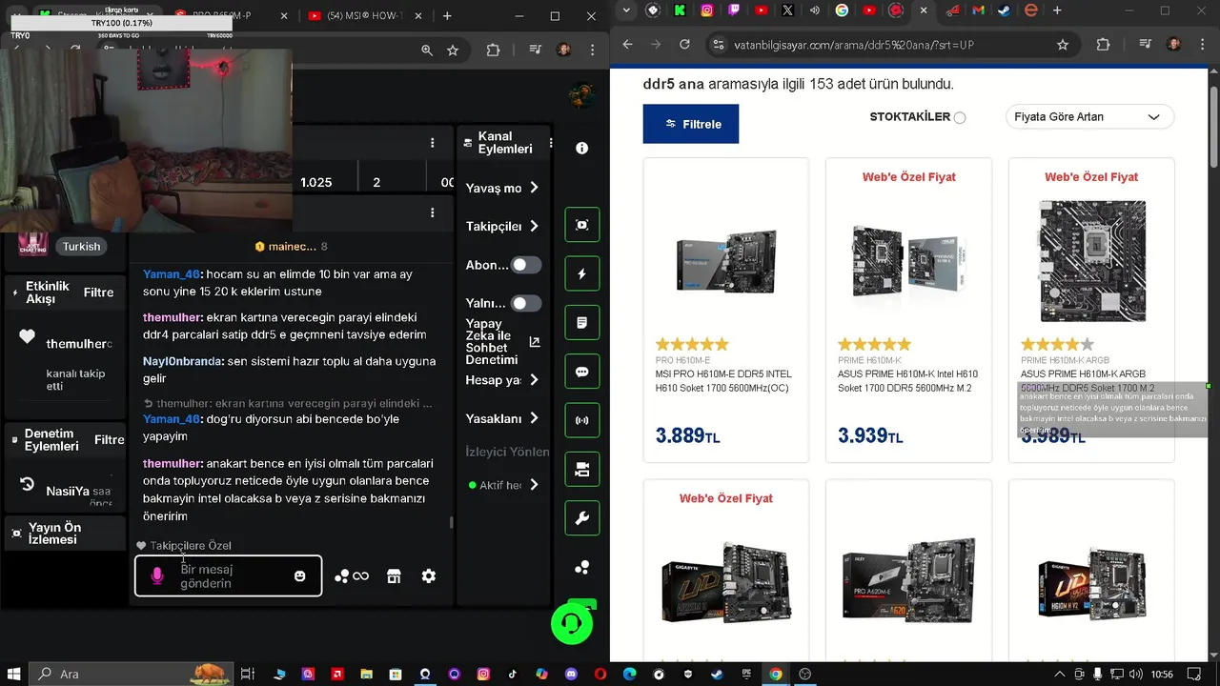Open Discord from the Windows taskbar

click(570, 674)
